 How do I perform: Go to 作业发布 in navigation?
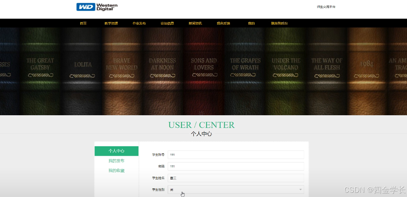pyautogui.click(x=139, y=23)
